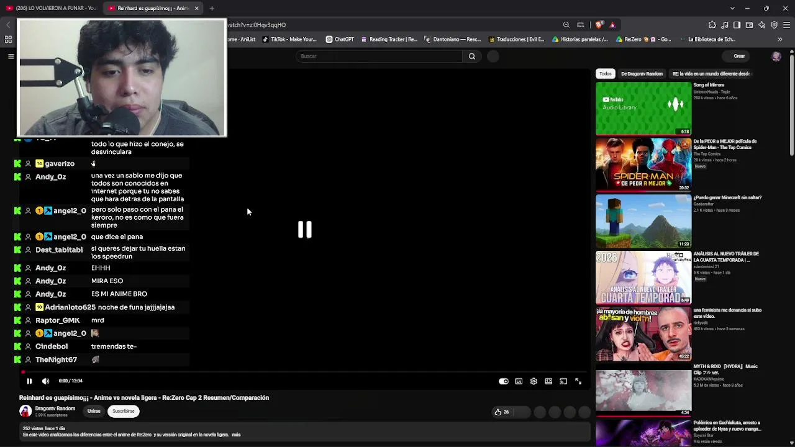This screenshot has height=447, width=795.
Task: Open the browser extensions puzzle icon
Action: coord(712,25)
